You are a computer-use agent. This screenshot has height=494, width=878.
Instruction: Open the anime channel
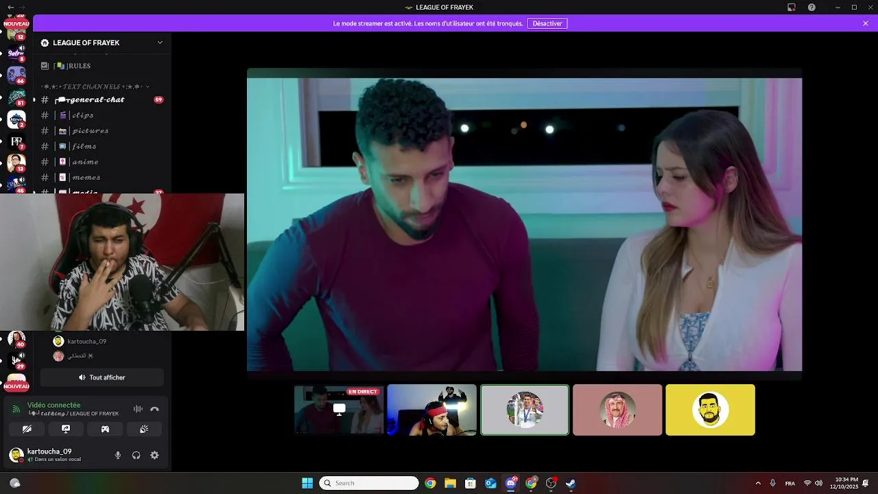(x=102, y=162)
